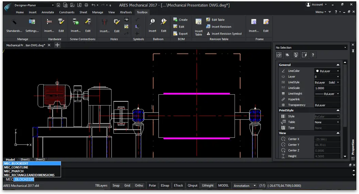This screenshot has height=194, width=359.
Task: Select MEC_PHATCH from command suggestions
Action: pos(32,171)
